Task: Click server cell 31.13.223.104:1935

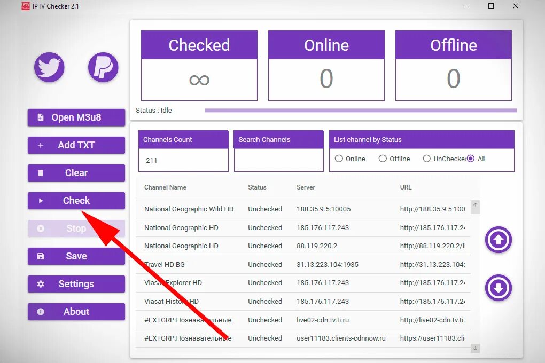Action: click(x=328, y=265)
